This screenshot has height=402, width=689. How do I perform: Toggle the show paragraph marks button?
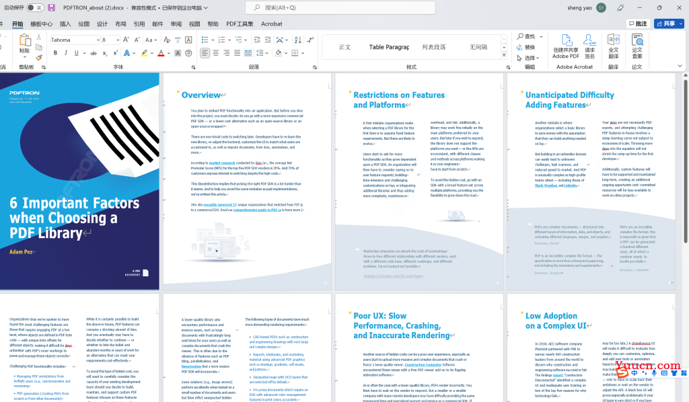click(x=310, y=40)
